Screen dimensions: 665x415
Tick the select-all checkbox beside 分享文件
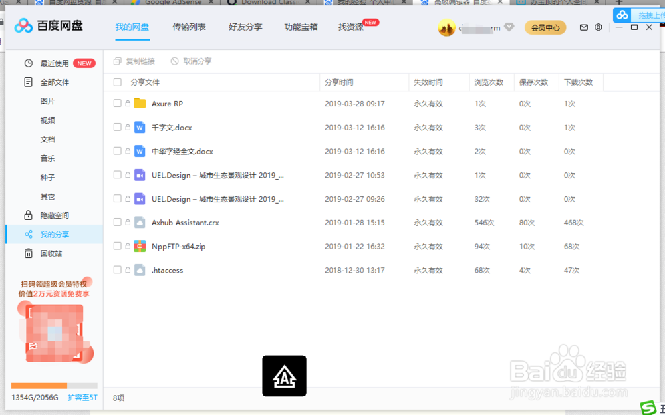118,82
